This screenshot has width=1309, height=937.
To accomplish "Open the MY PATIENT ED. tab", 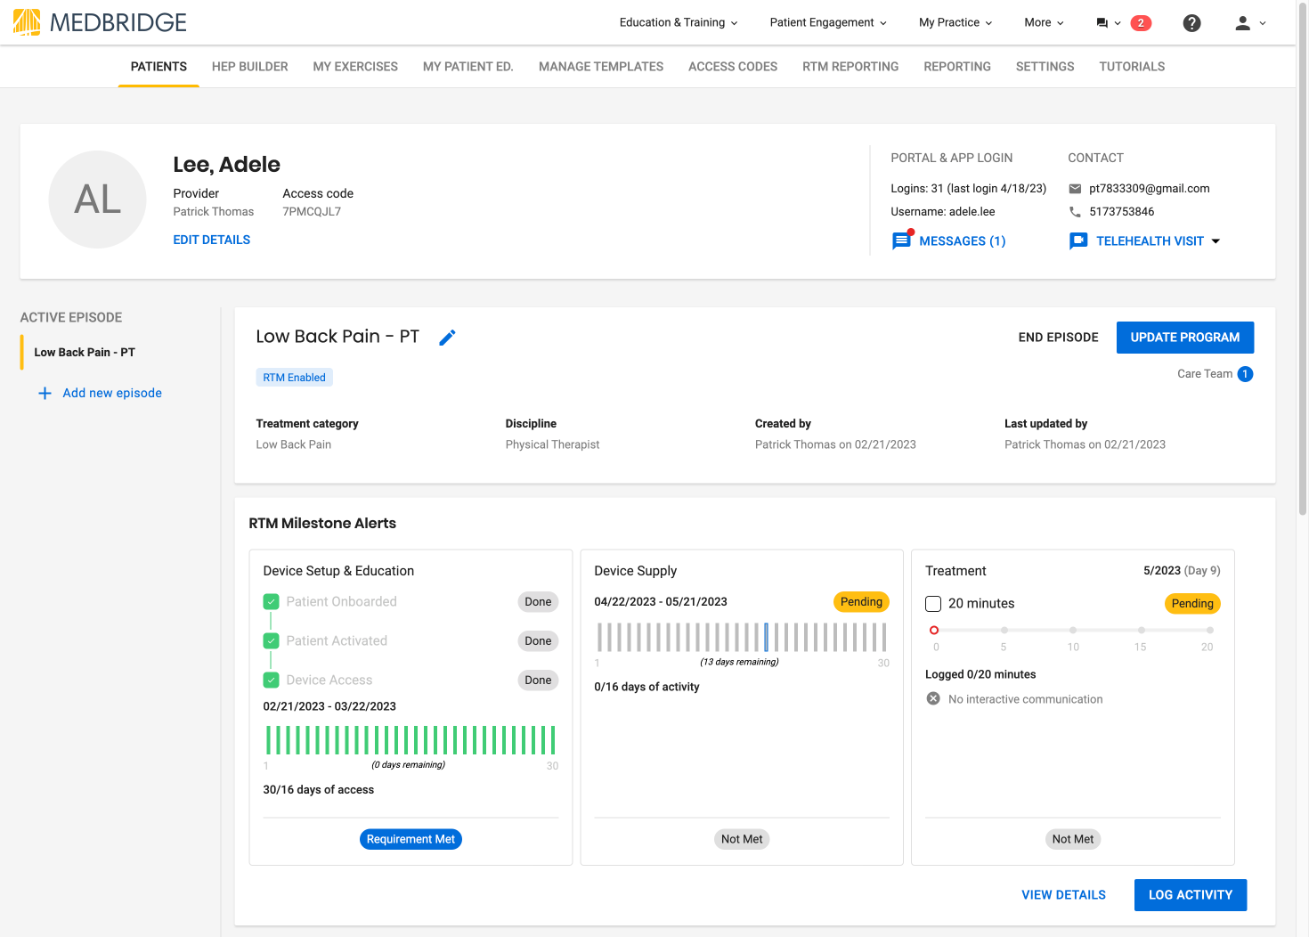I will coord(468,67).
